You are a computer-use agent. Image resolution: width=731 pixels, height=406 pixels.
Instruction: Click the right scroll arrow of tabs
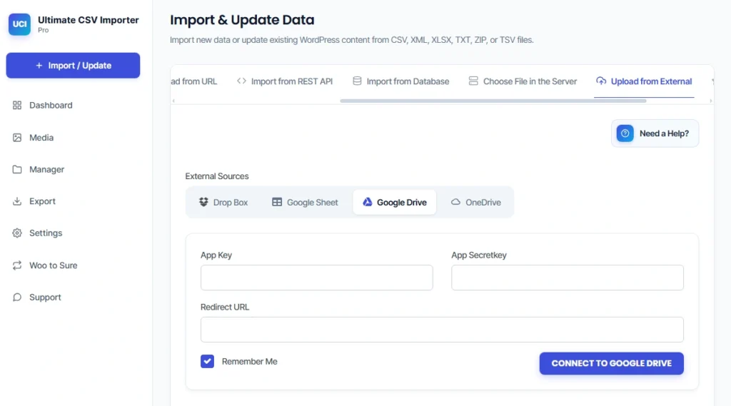710,101
